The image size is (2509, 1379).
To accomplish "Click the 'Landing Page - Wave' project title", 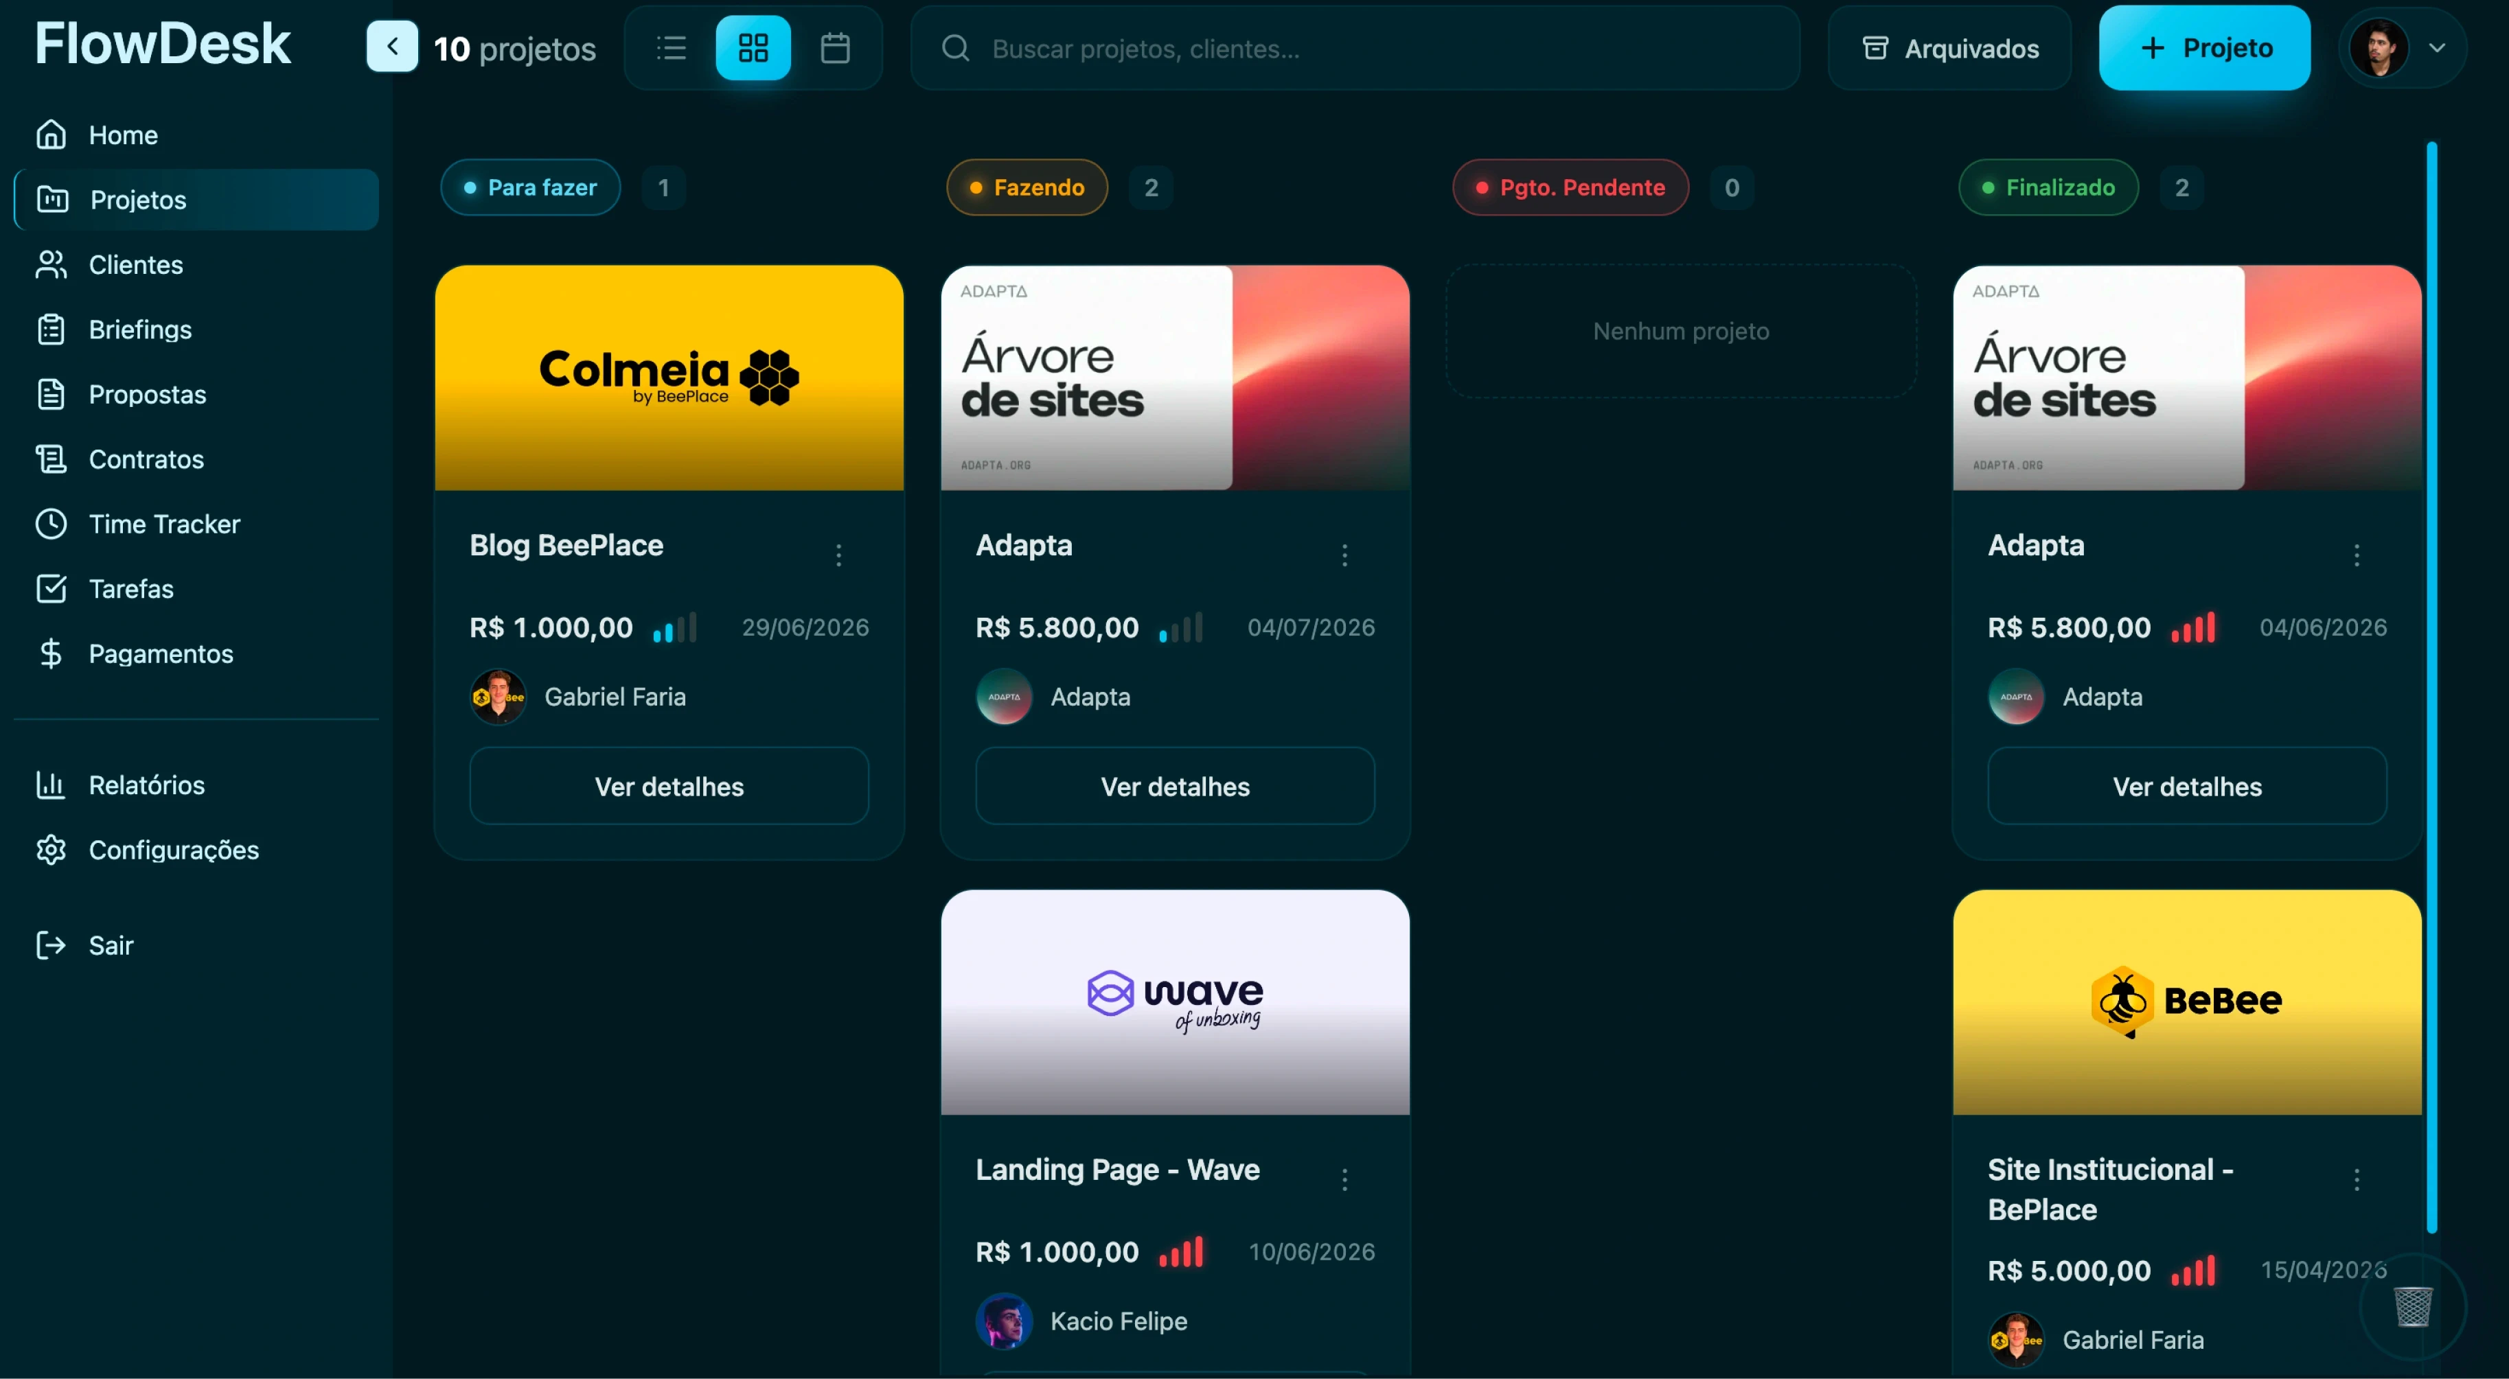I will coord(1117,1169).
